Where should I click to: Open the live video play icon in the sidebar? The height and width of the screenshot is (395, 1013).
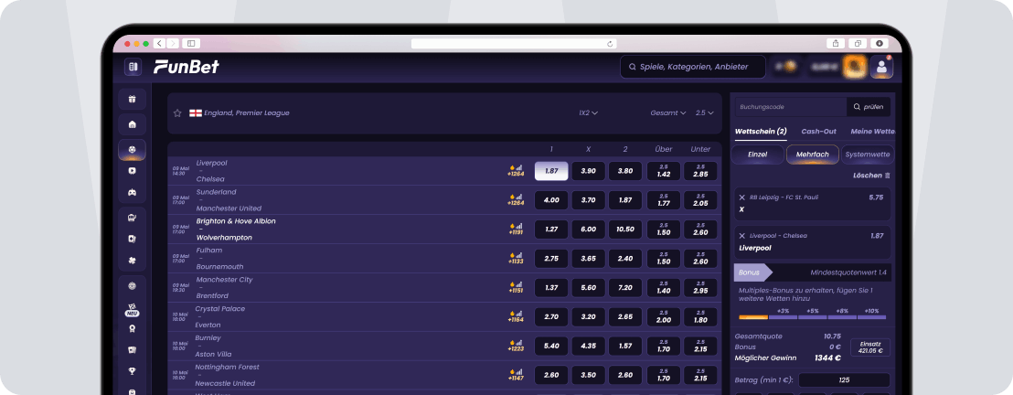pos(133,171)
